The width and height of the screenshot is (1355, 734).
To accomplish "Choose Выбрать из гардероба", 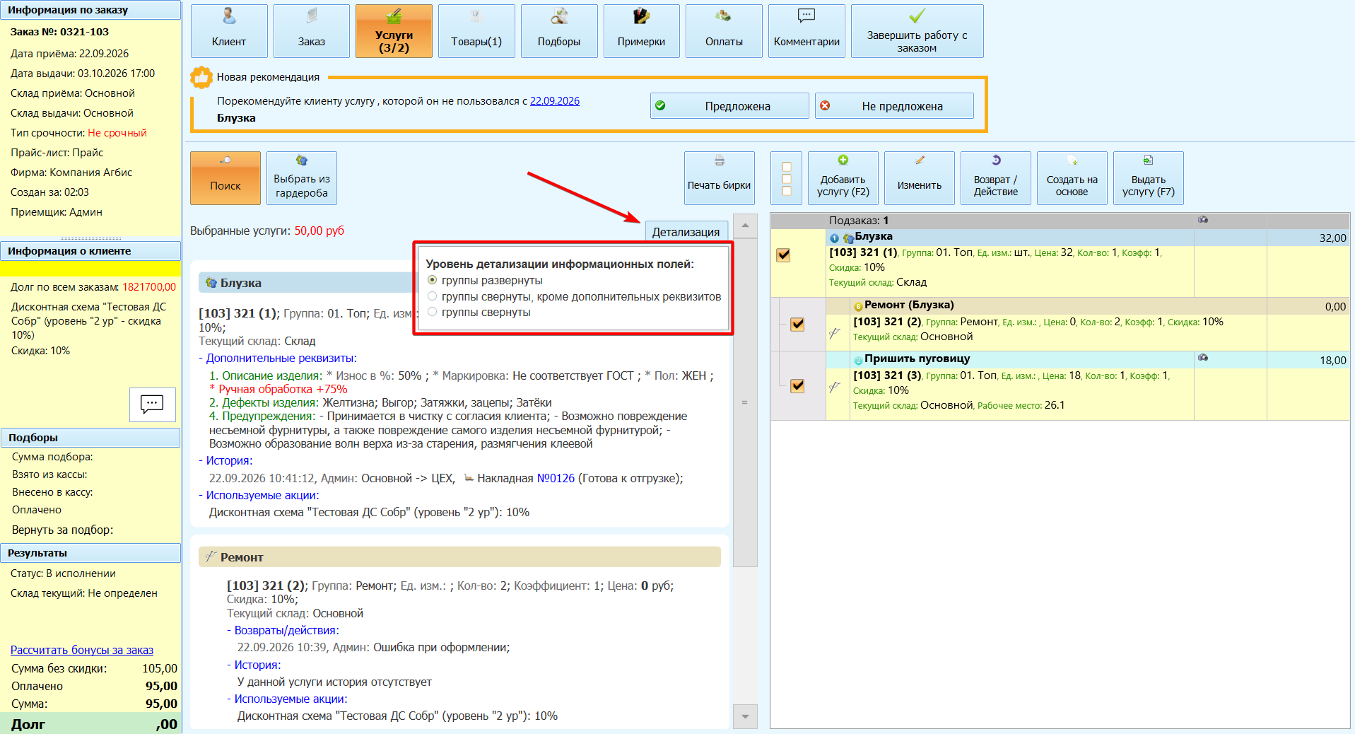I will coord(302,178).
